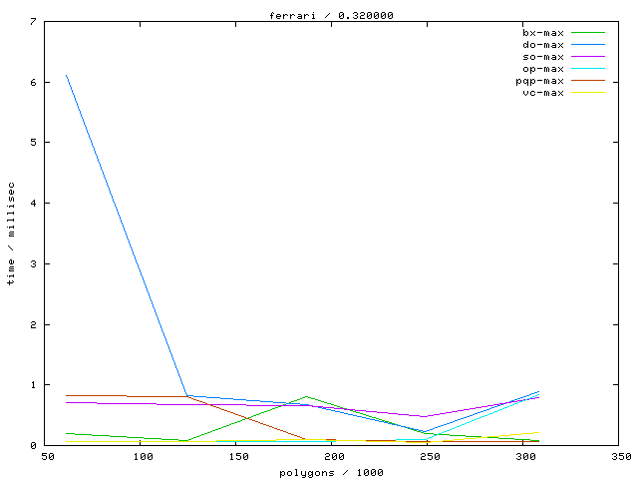Click the 7 tick label on y-axis
Image resolution: width=638 pixels, height=479 pixels.
point(35,22)
